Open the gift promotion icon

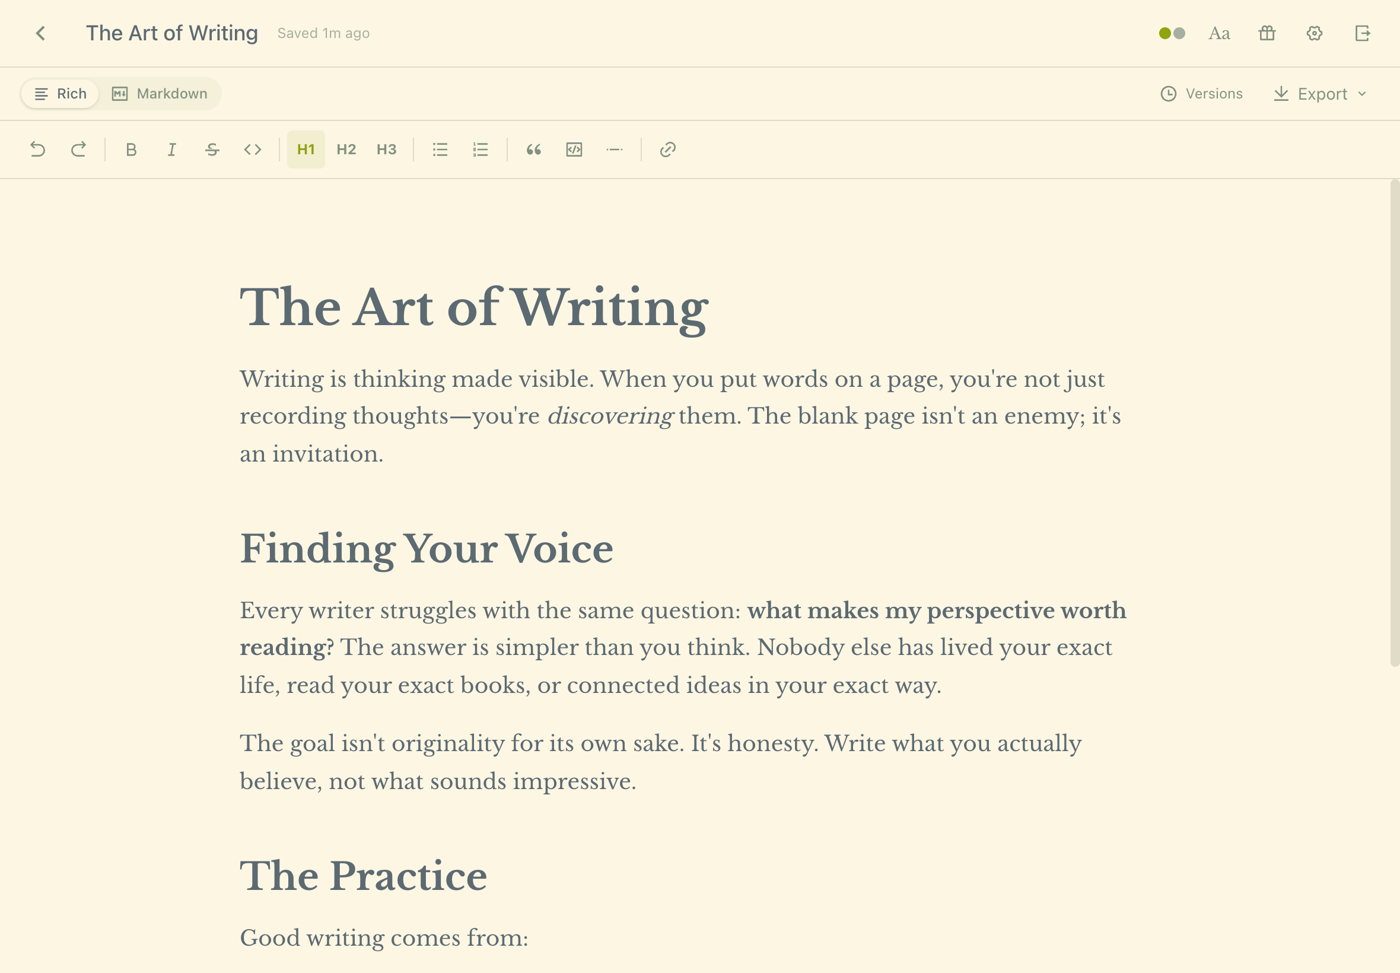pos(1267,34)
